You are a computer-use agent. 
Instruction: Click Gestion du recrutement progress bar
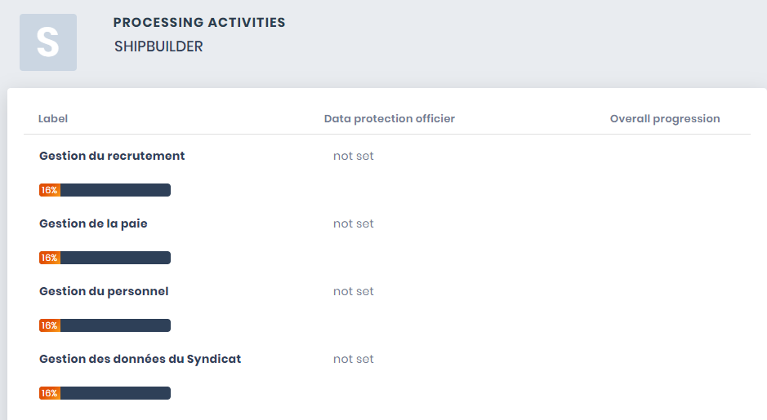click(105, 190)
